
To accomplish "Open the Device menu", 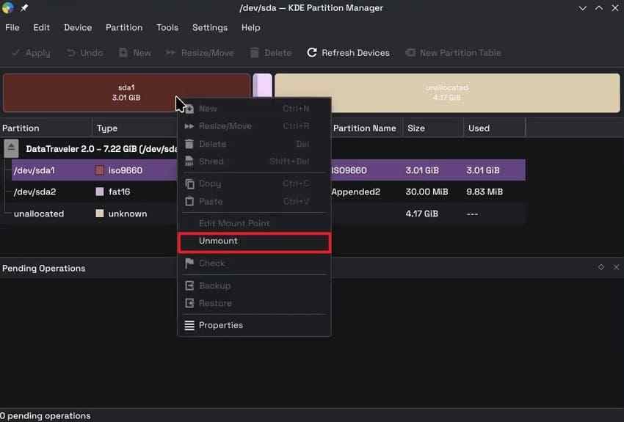I will [78, 28].
